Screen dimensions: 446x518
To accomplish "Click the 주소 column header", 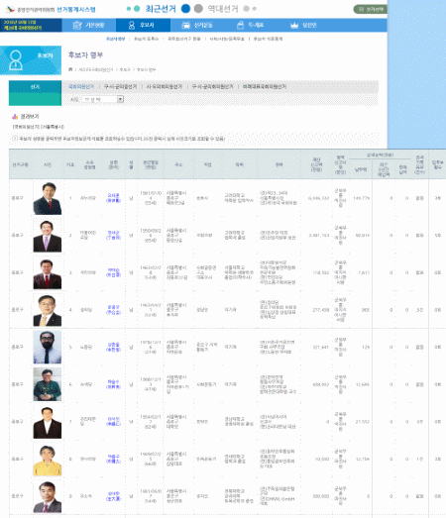I will tap(178, 164).
